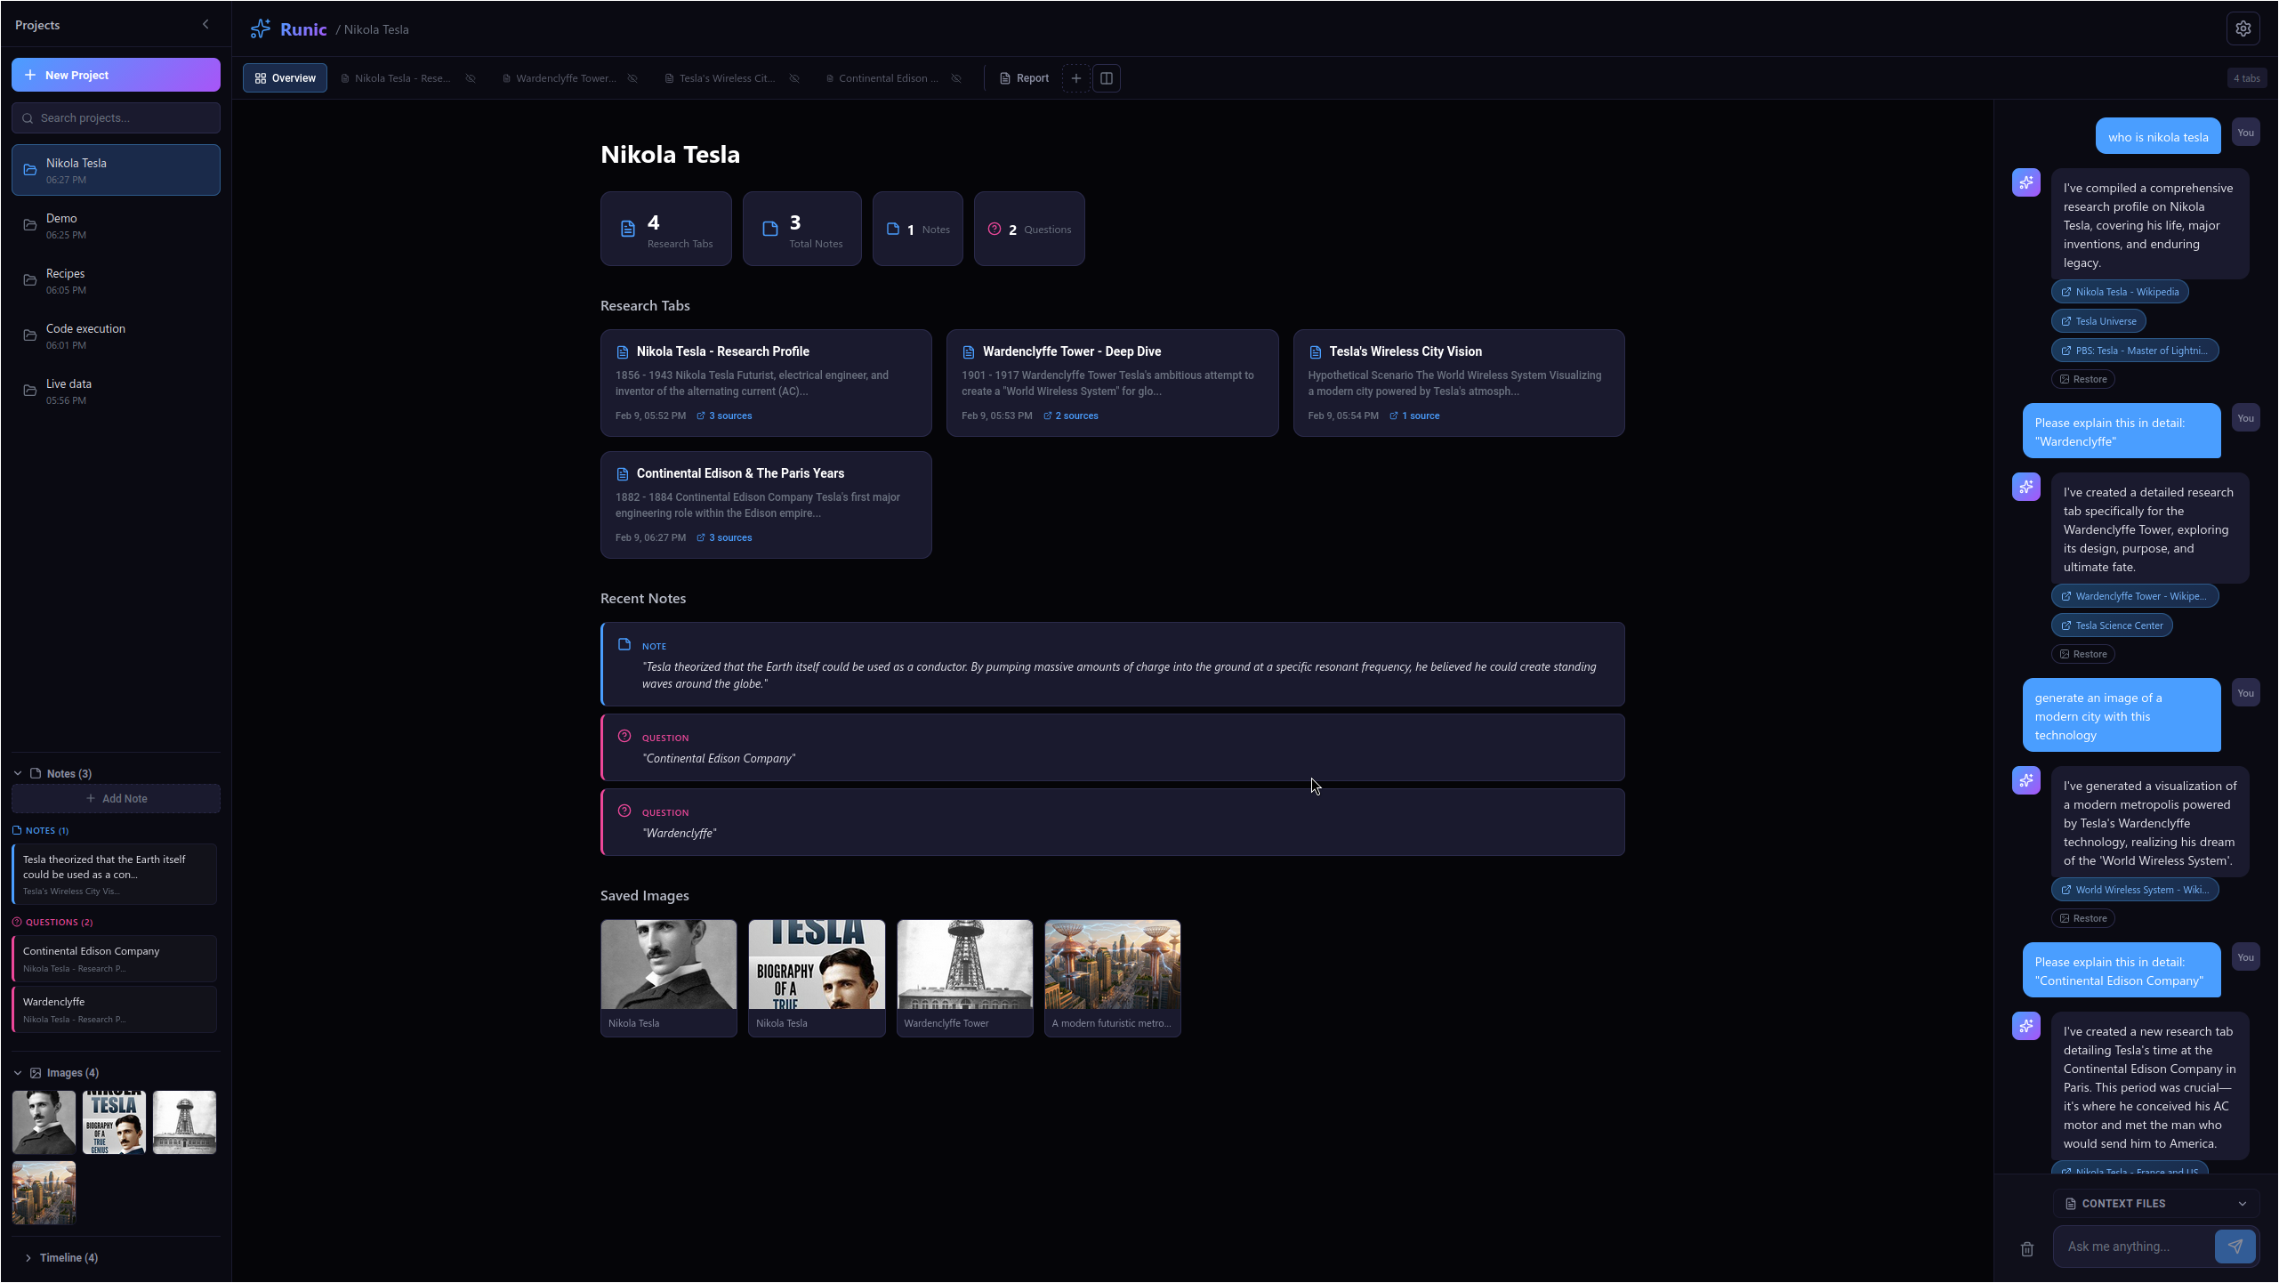Toggle visibility of Nikola Tesla research tab
2279x1283 pixels.
point(471,78)
